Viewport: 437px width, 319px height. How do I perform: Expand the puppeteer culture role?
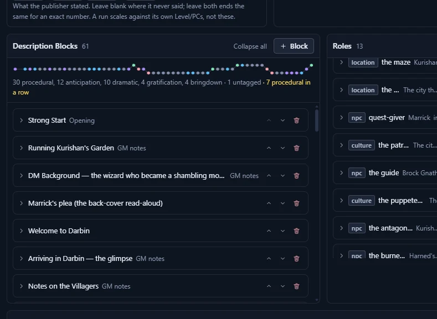click(x=341, y=201)
